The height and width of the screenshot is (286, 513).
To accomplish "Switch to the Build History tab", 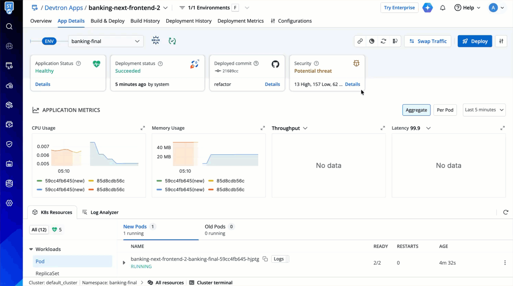I will pos(145,21).
